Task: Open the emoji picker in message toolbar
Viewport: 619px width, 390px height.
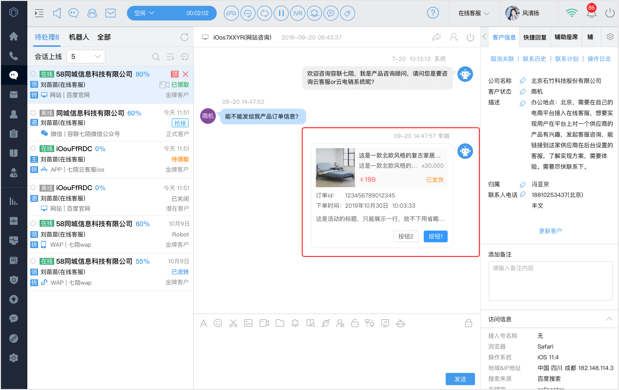Action: coord(218,323)
